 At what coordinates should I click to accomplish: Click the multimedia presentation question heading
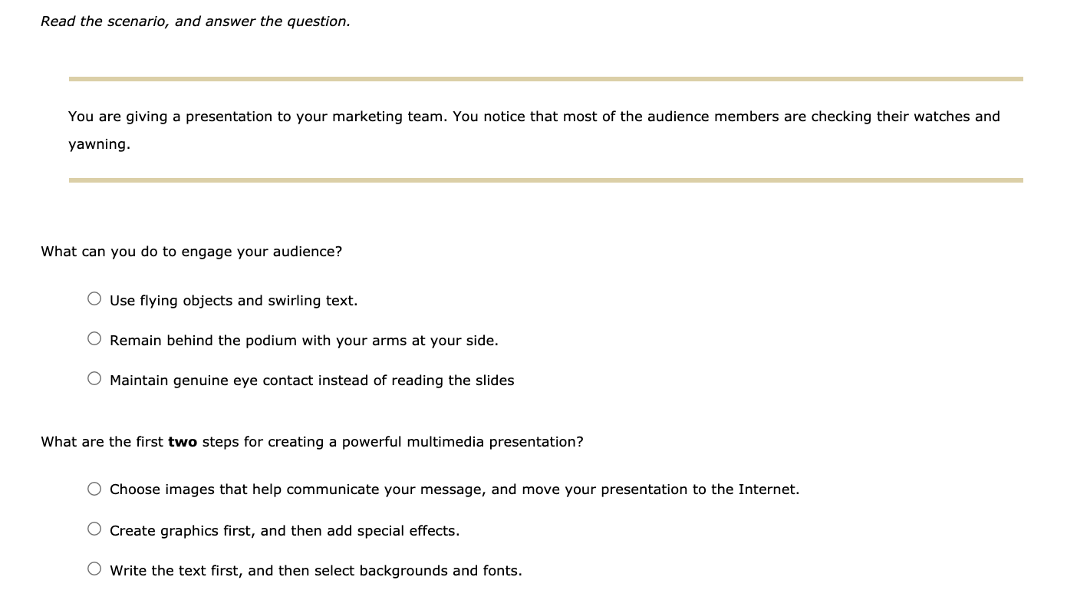coord(311,441)
